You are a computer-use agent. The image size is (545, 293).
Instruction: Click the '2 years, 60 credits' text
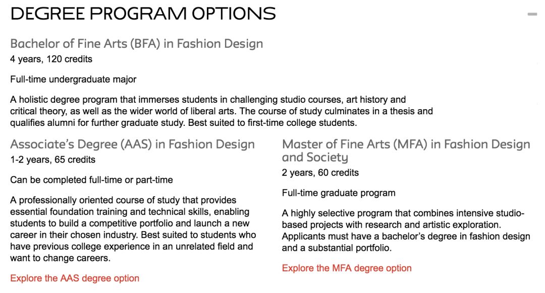tap(320, 173)
